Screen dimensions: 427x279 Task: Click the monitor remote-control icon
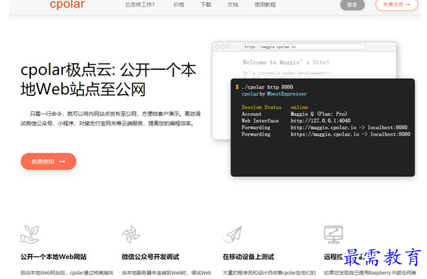click(x=334, y=234)
